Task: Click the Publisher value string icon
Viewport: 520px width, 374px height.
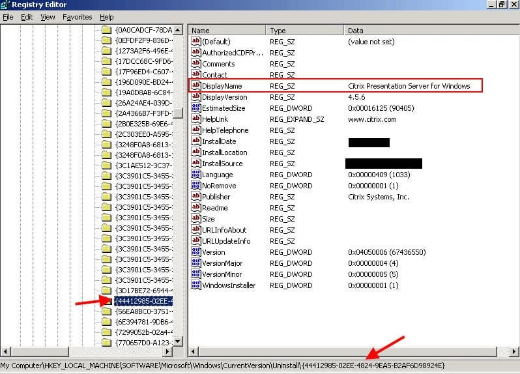Action: coord(196,196)
